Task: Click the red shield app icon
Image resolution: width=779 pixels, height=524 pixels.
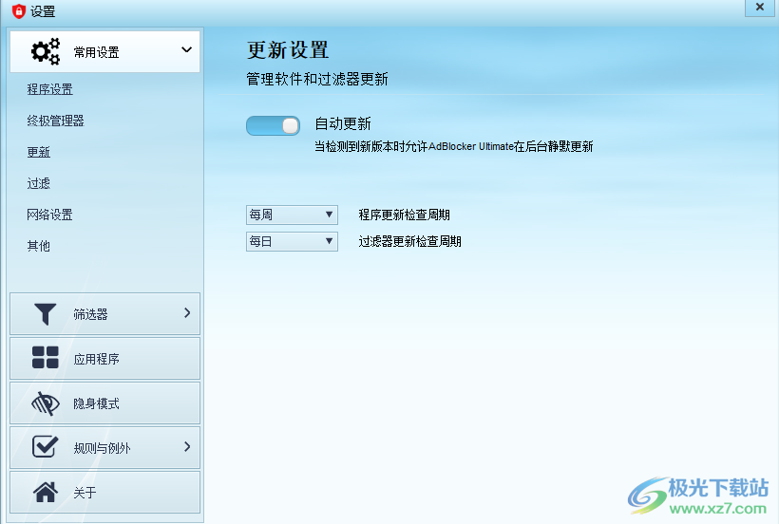Action: click(18, 11)
